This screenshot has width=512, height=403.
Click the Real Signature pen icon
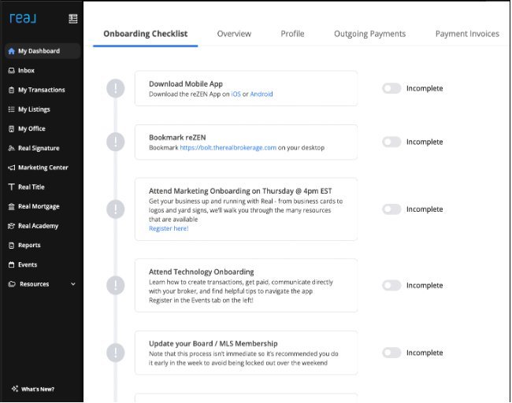pyautogui.click(x=12, y=148)
